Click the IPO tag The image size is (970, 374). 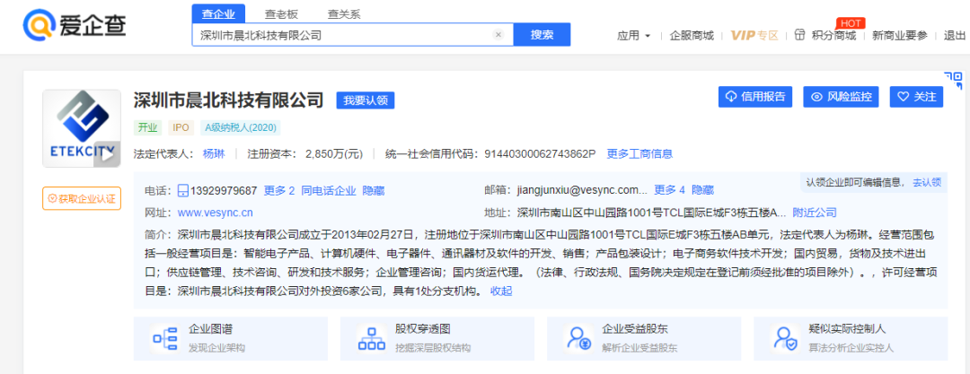click(181, 128)
